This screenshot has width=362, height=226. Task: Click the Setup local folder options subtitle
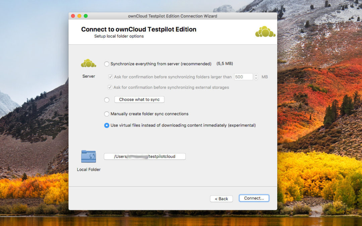(x=119, y=36)
